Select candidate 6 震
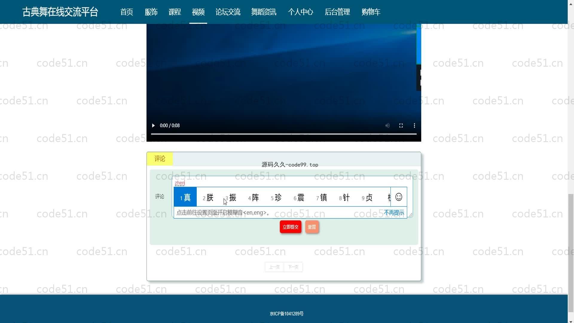This screenshot has width=574, height=323. tap(299, 197)
